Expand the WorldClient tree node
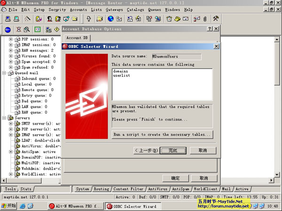Viewport: 282px width, 211px height. [x=11, y=174]
